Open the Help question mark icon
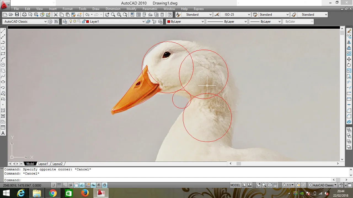 [x=170, y=15]
